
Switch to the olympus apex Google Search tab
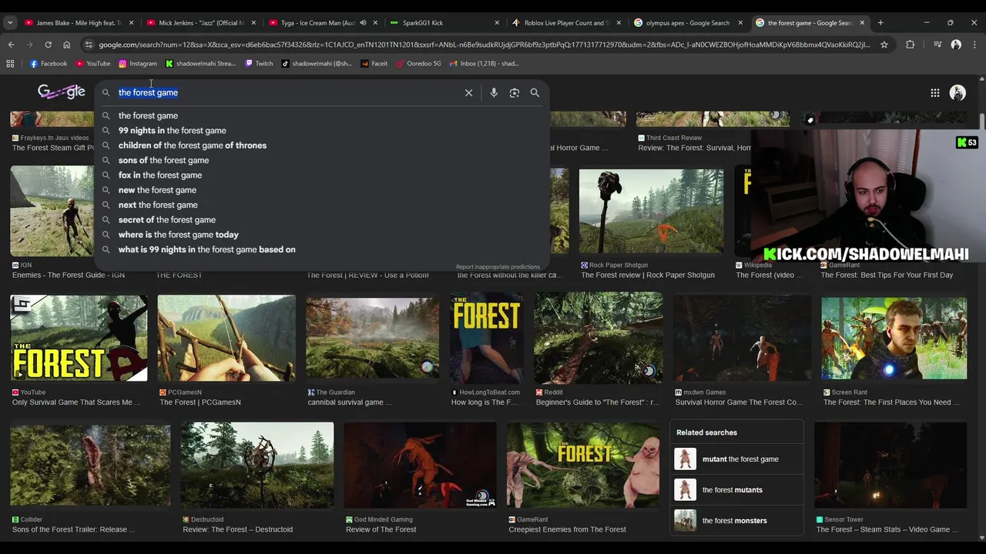pos(687,23)
